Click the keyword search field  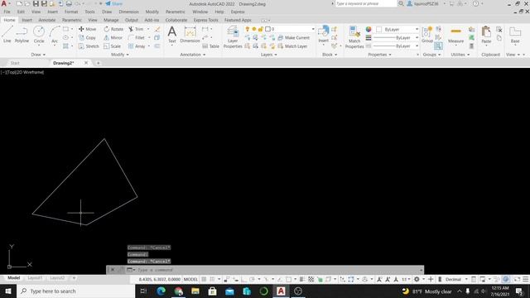366,3
